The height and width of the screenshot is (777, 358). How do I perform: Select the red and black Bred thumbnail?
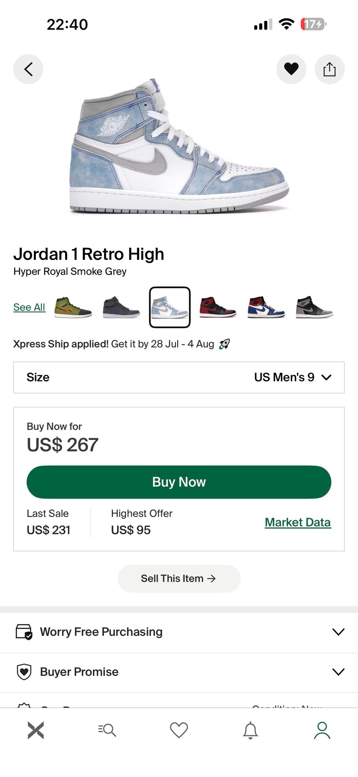click(x=218, y=307)
